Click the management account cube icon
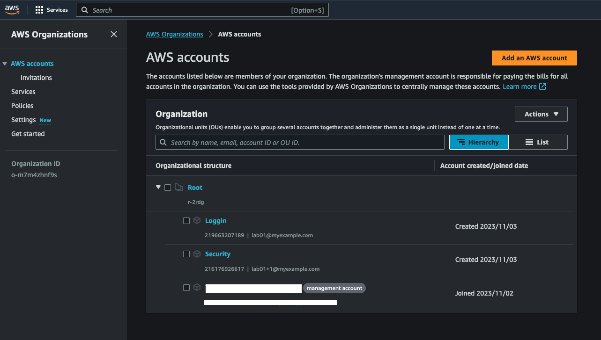This screenshot has width=601, height=340. (197, 287)
